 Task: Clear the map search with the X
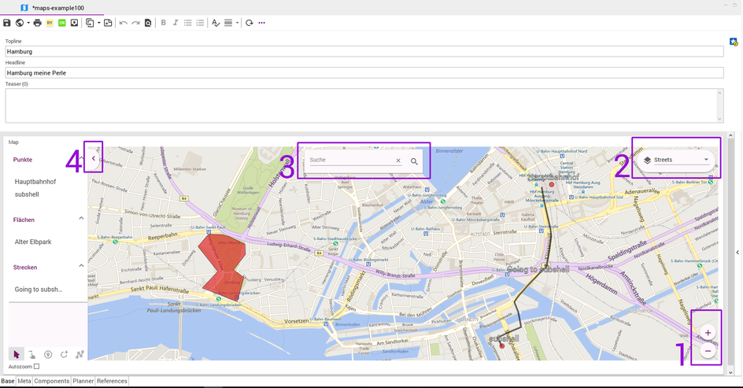398,161
